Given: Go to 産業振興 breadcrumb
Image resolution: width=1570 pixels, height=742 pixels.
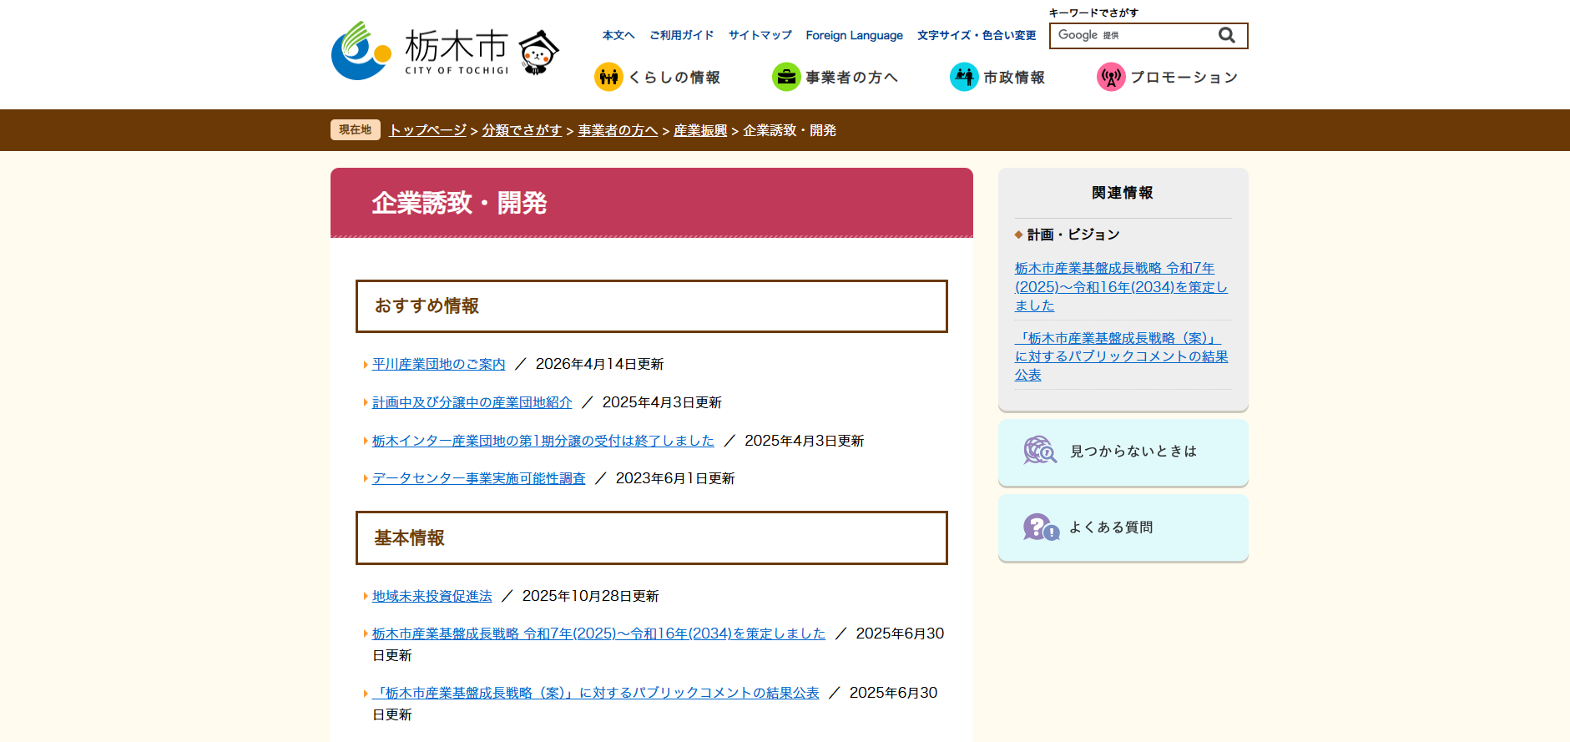Looking at the screenshot, I should coord(700,130).
